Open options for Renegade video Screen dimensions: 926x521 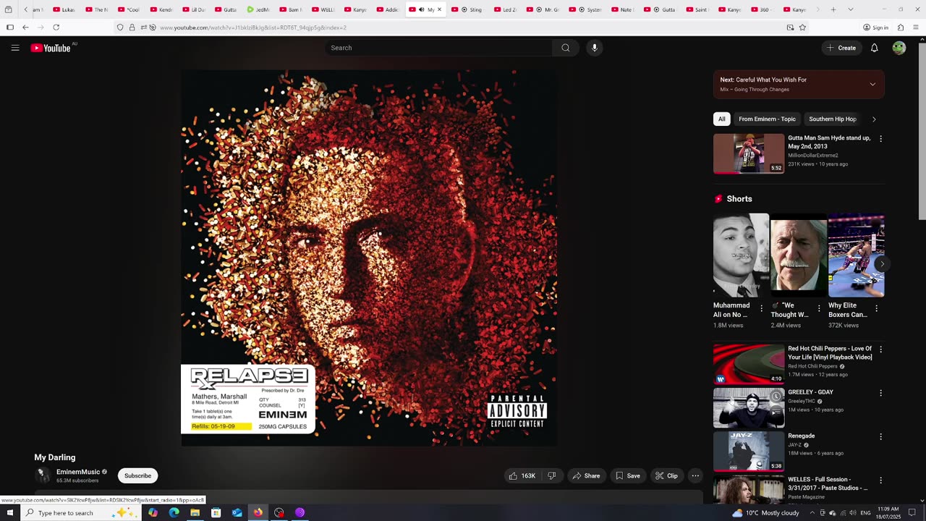pyautogui.click(x=880, y=436)
